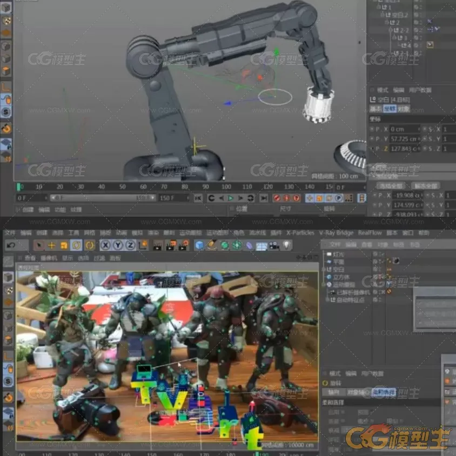Click the purple deformer icon
This screenshot has width=456, height=456.
(249, 246)
